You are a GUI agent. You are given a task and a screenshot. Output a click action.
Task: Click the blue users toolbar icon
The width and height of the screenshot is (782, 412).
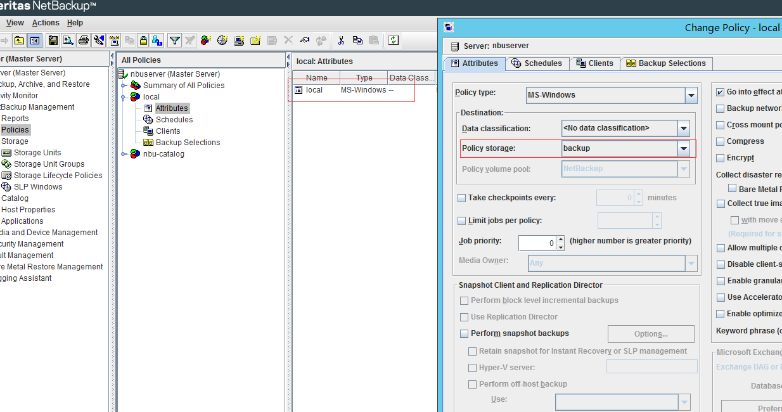click(157, 41)
